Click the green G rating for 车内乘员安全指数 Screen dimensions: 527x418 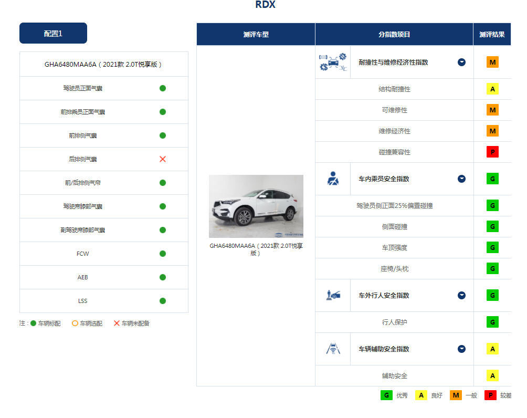(492, 179)
